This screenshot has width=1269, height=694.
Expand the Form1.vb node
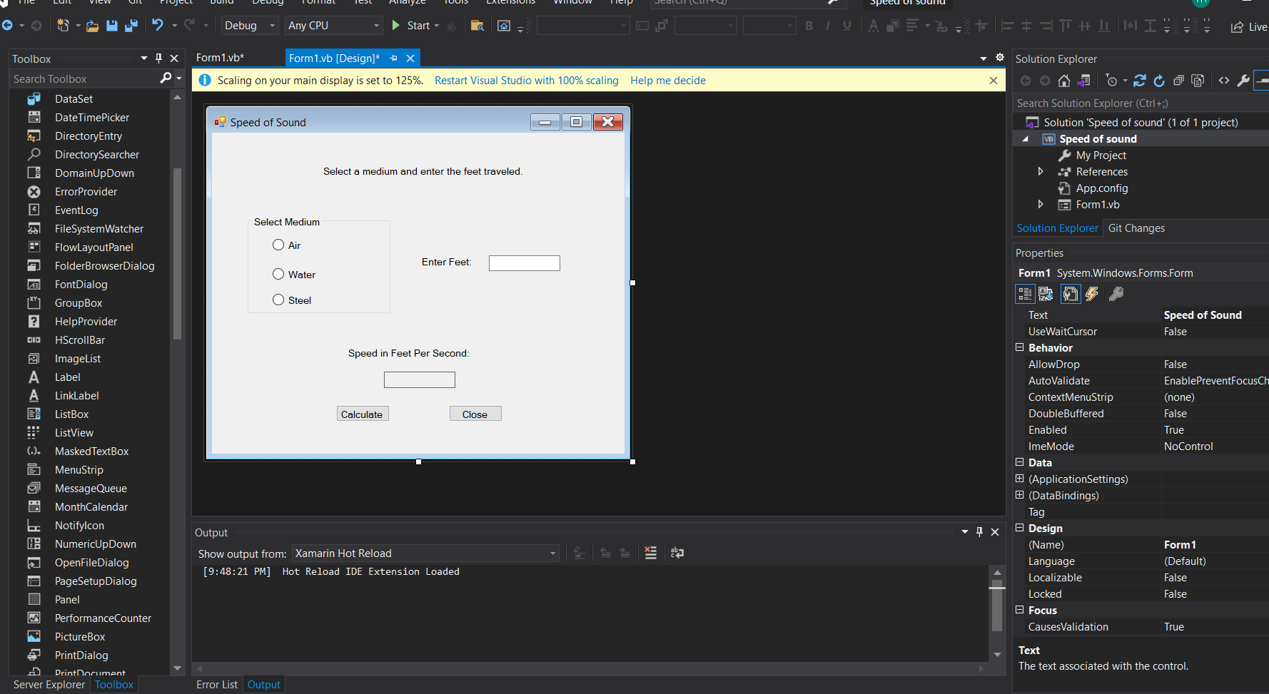pos(1041,204)
